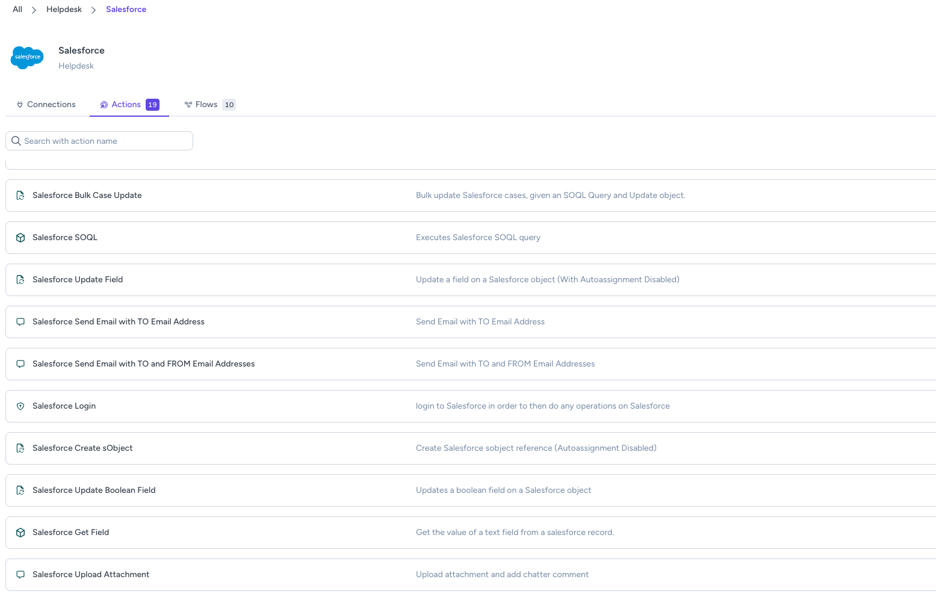936x597 pixels.
Task: Click the icon beside Salesforce Update Boolean Field
Action: coord(20,490)
